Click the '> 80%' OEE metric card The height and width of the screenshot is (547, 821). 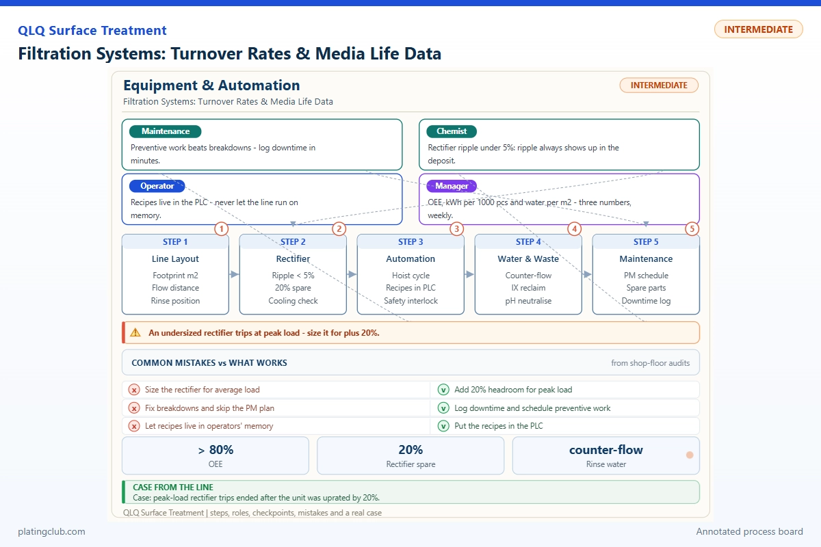click(x=216, y=455)
